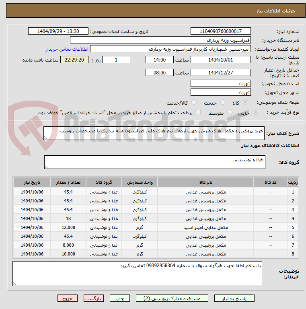306x309 pixels.
Task: Click quantity 10,000 in row 8
Action: [x=68, y=254]
